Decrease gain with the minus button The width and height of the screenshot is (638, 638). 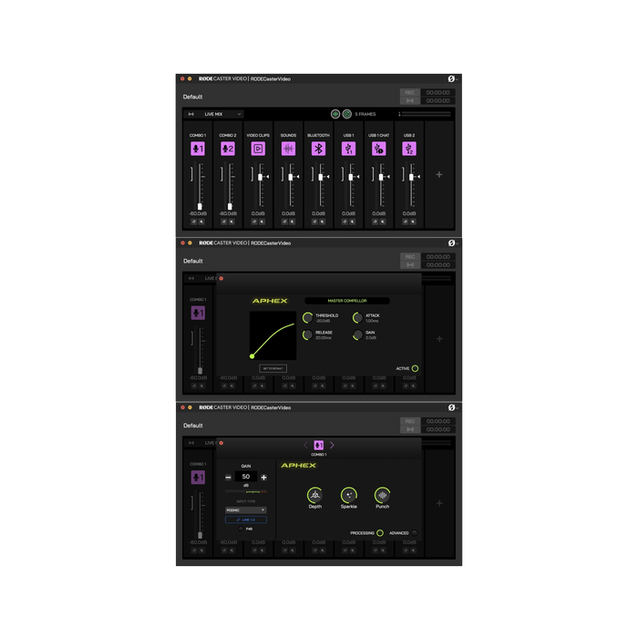point(228,478)
